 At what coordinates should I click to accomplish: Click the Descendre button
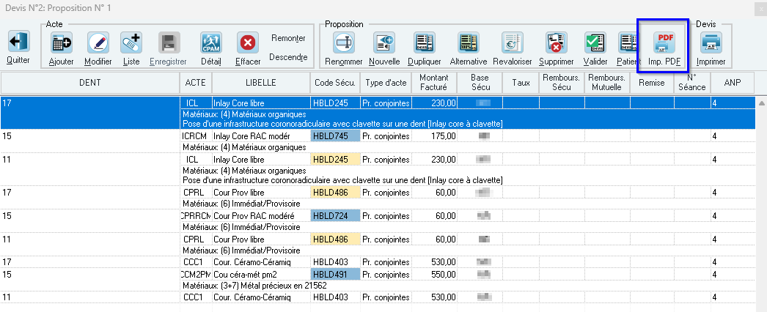(x=289, y=57)
